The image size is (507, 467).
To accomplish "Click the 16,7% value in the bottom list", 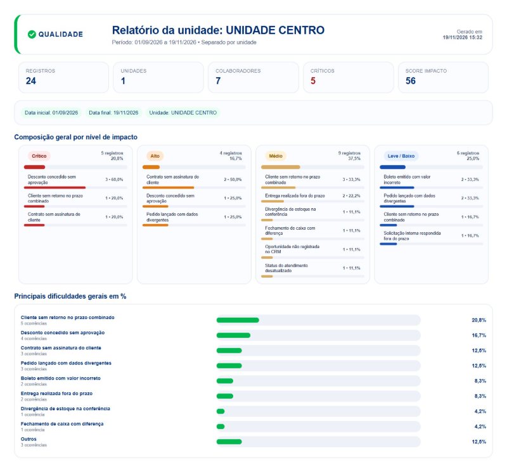I will coord(479,335).
